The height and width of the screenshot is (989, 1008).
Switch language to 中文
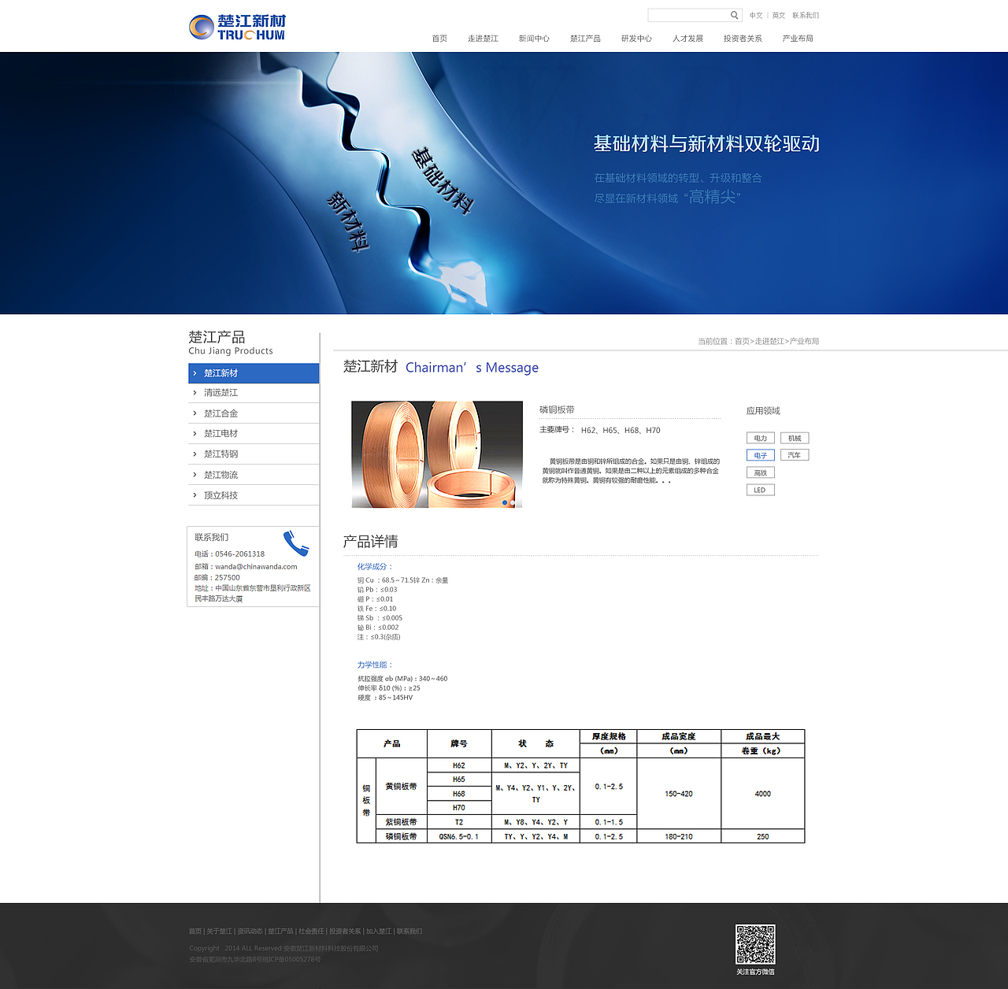756,16
